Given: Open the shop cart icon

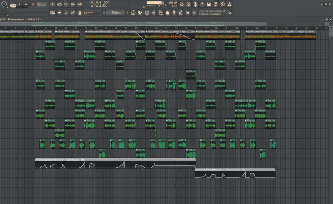Looking at the screenshot, I should click(194, 13).
